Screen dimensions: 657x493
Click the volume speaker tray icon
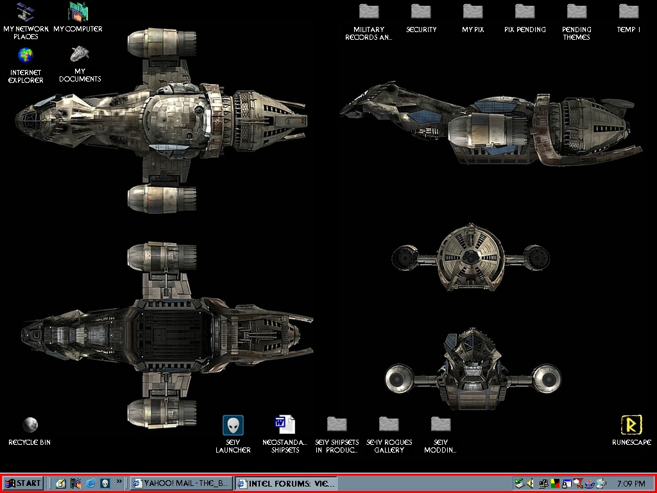click(x=530, y=483)
